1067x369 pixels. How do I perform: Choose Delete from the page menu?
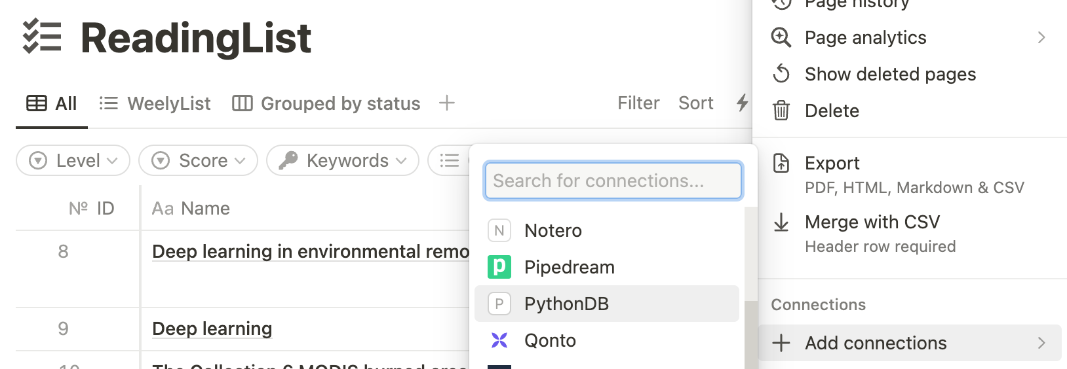910,111
